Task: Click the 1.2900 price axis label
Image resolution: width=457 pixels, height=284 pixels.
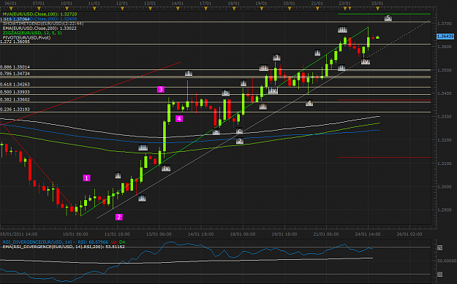Action: click(x=445, y=210)
